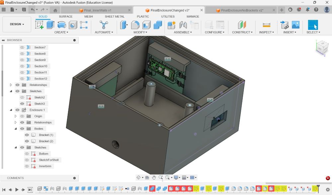The width and height of the screenshot is (332, 195).
Task: Jump to timeline end
Action: tap(30, 190)
